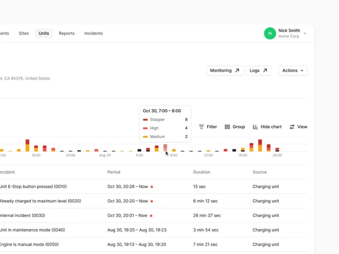Click the 15 sec duration cell
339x254 pixels.
pyautogui.click(x=199, y=186)
